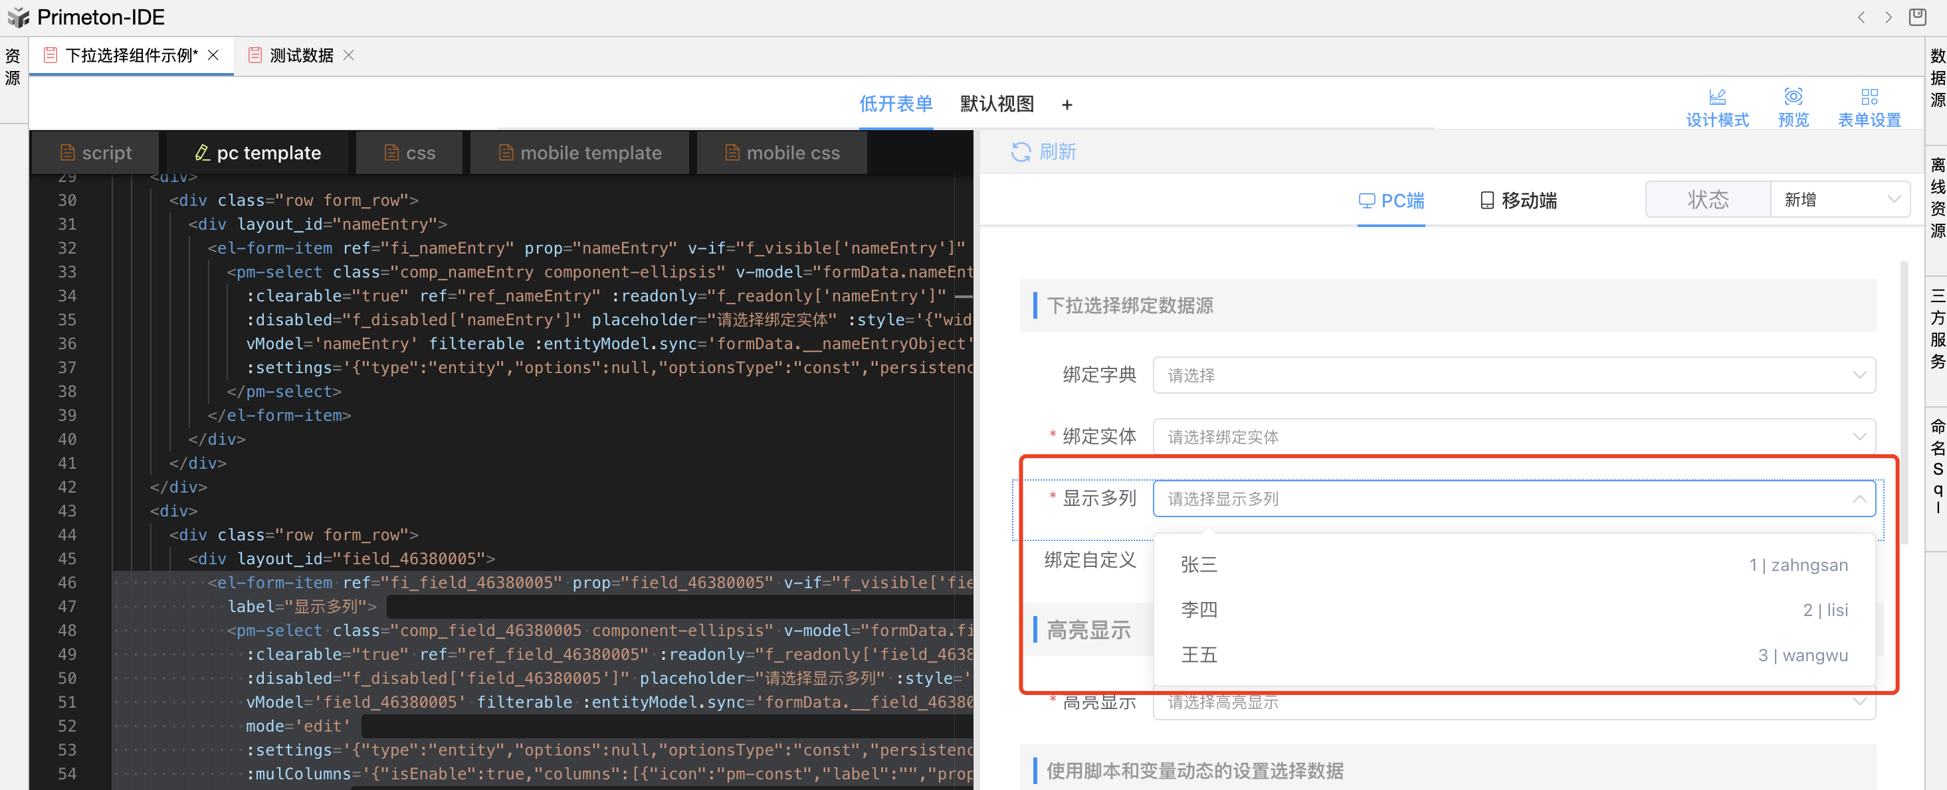Switch to the PC端 view
Viewport: 1947px width, 790px height.
(x=1391, y=200)
